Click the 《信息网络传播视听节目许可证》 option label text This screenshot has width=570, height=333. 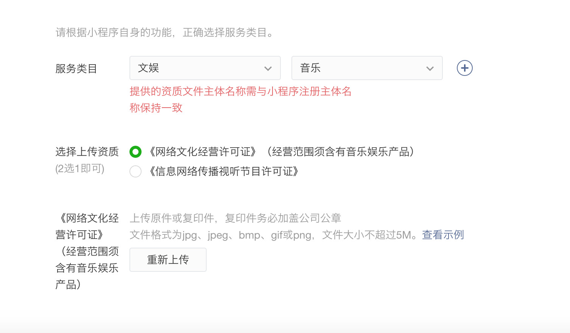tap(224, 171)
